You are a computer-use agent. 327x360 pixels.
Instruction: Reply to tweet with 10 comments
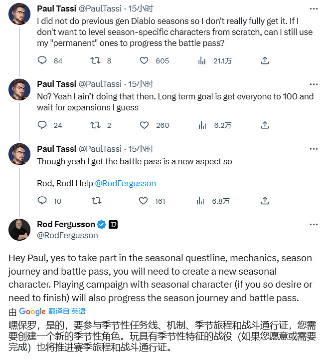pos(42,201)
